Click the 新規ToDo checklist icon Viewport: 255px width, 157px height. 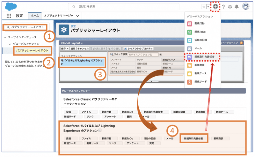point(189,32)
